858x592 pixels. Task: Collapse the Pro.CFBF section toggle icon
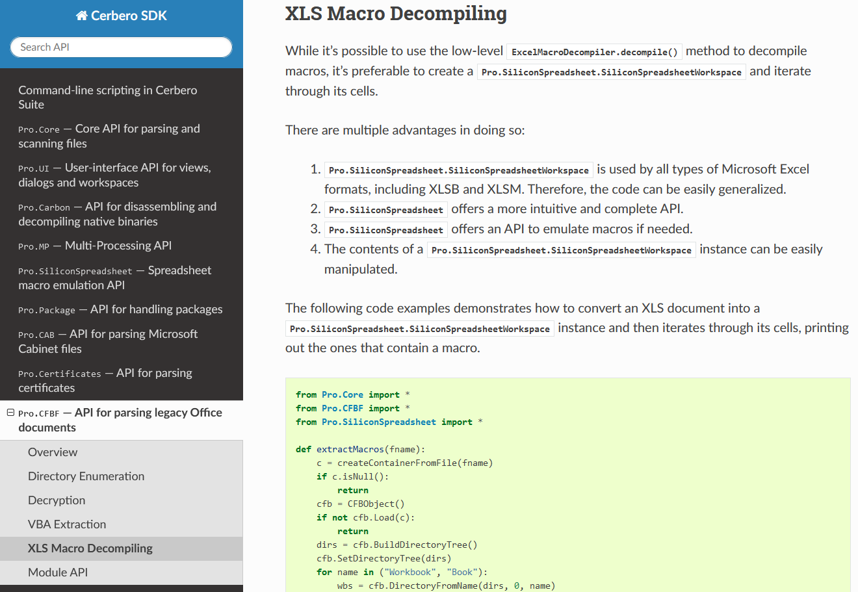tap(10, 413)
